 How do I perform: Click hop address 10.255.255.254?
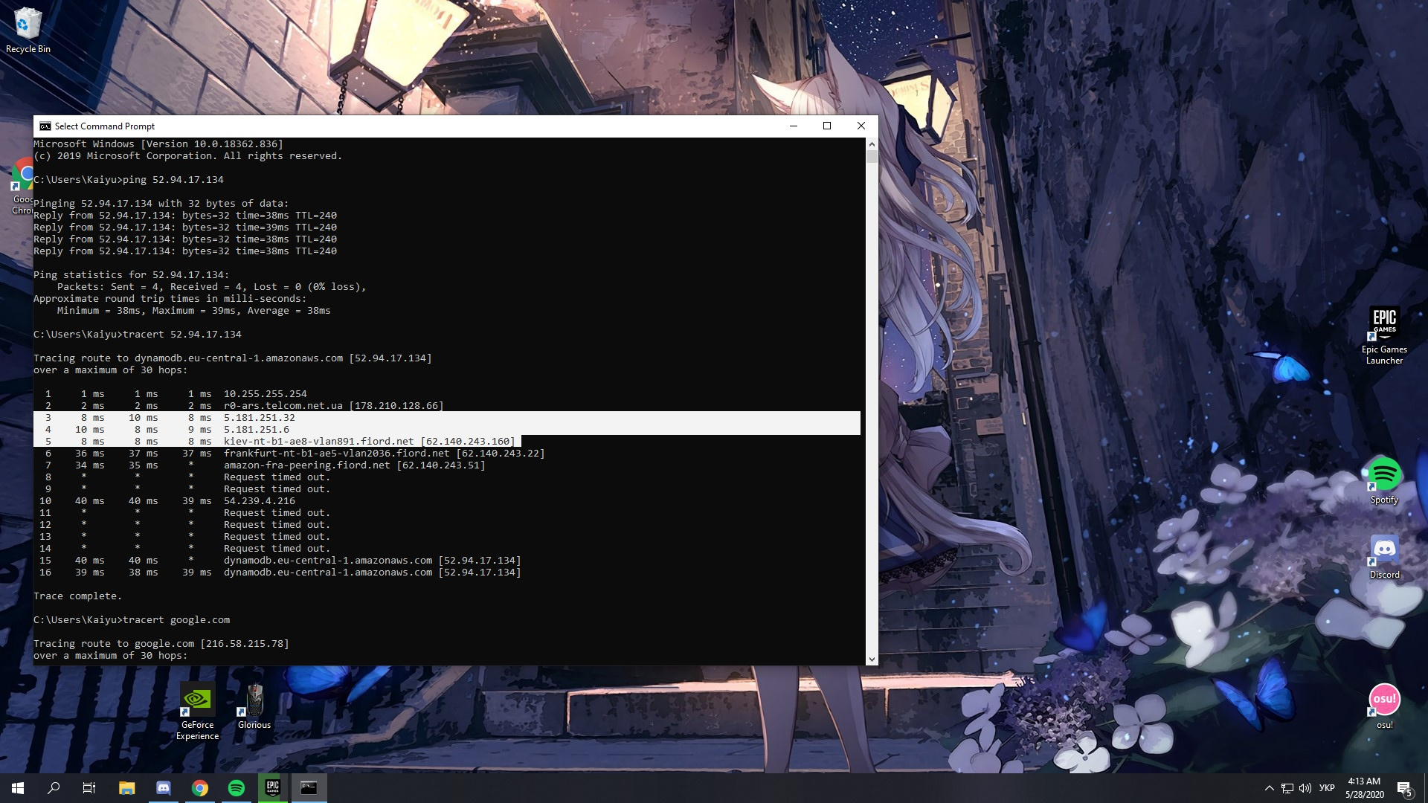(x=266, y=394)
